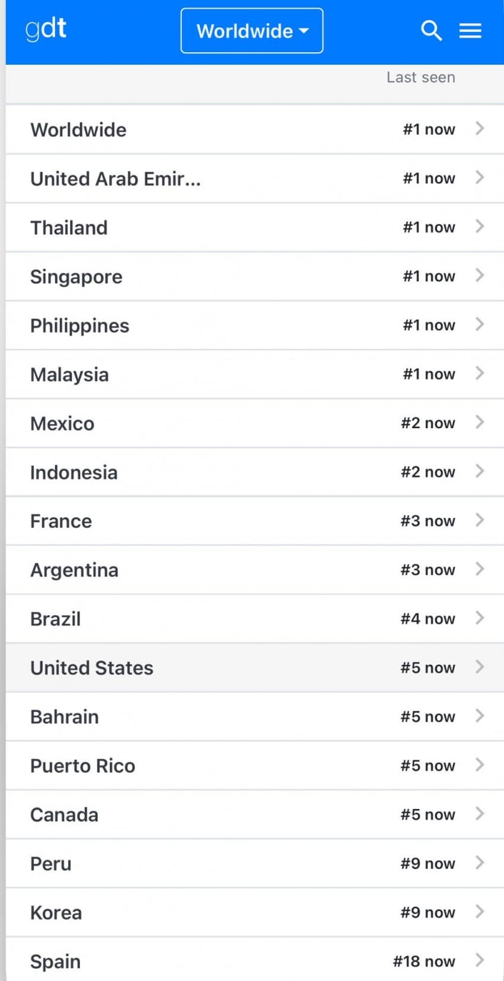The height and width of the screenshot is (981, 504).
Task: Expand the United States row chevron
Action: (x=480, y=667)
